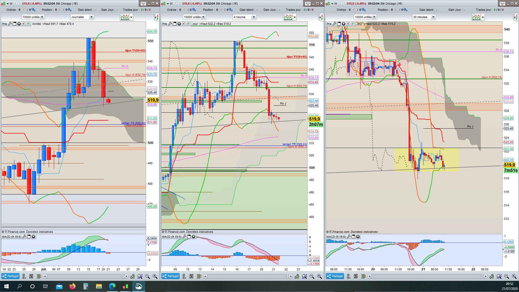
Task: Move price panel up in daily chart
Action: 28,24
